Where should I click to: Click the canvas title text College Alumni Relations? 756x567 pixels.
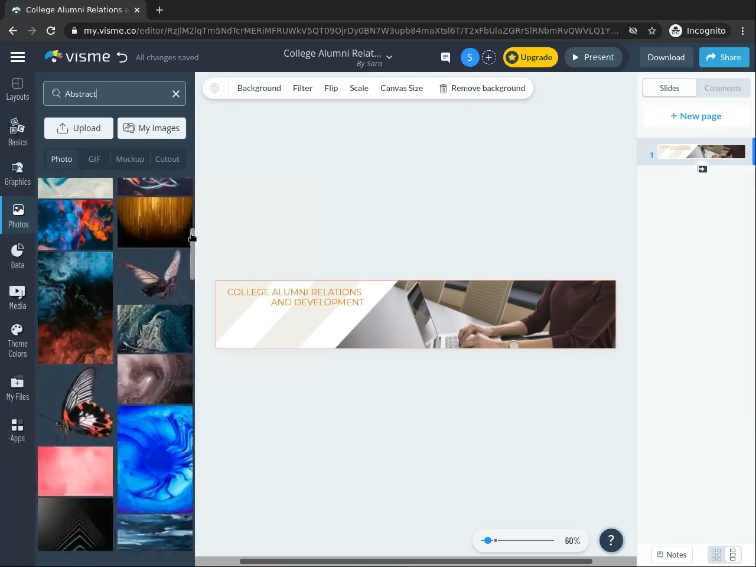[x=295, y=297]
